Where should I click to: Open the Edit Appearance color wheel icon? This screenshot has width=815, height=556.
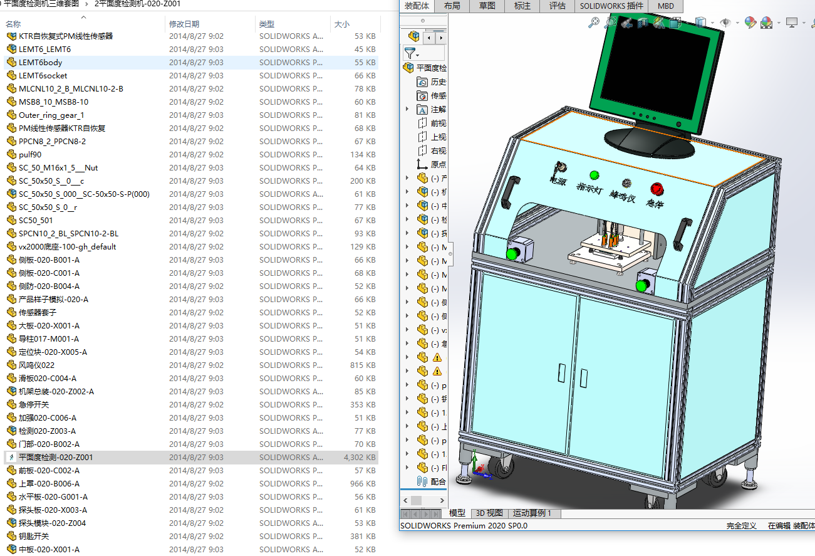pos(750,23)
